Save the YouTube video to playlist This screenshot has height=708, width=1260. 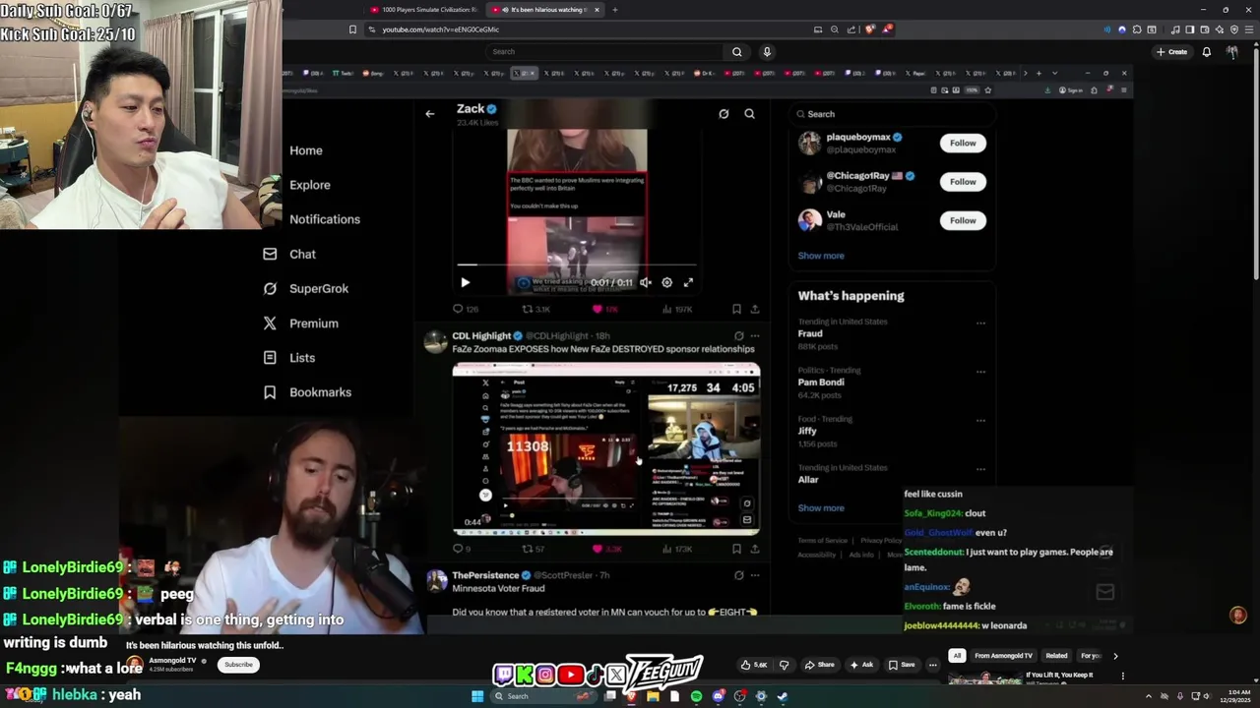(903, 665)
